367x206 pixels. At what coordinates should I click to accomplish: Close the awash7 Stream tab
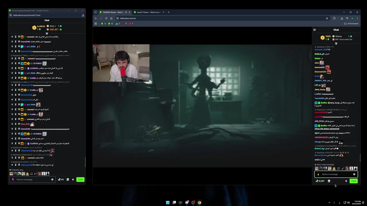click(x=164, y=12)
